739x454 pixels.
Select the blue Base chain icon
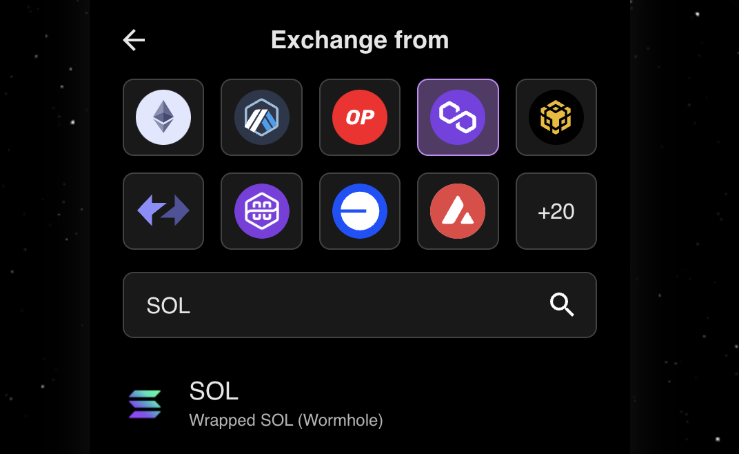360,211
